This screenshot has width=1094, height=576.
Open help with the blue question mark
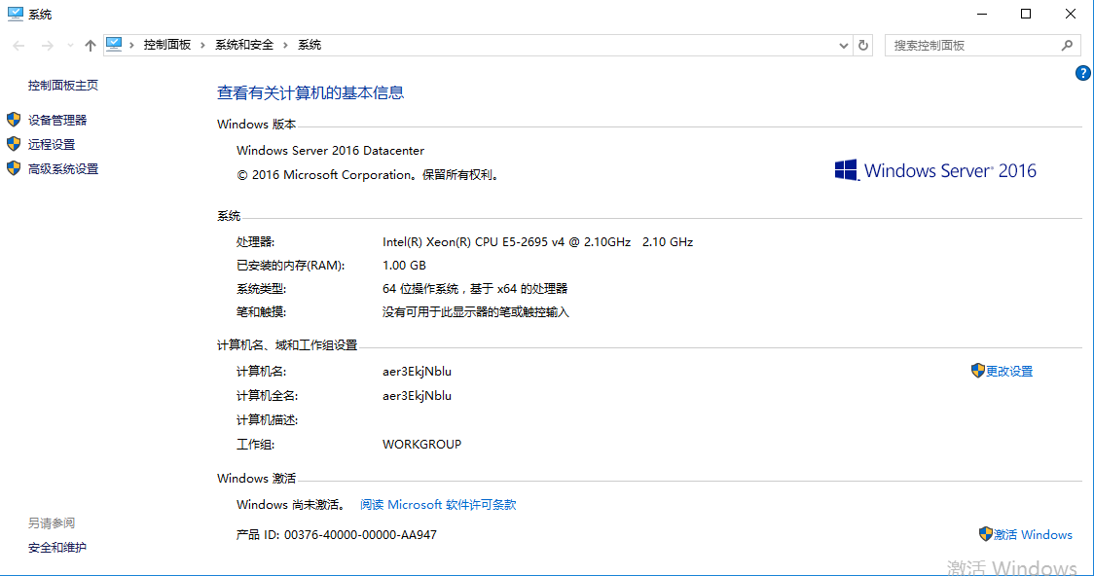pyautogui.click(x=1083, y=73)
